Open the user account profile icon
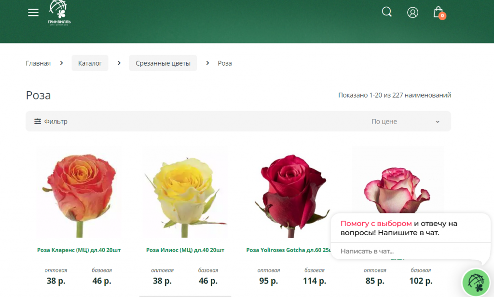Viewport: 494px width, 297px height. pos(412,12)
